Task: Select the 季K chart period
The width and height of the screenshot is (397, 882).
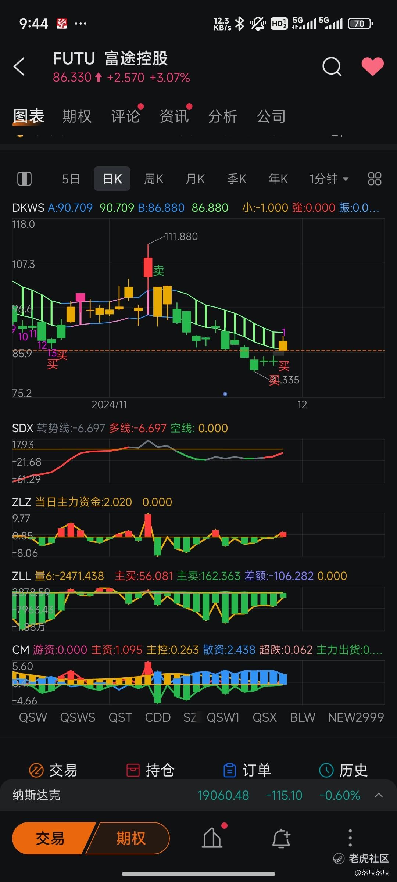Action: point(237,179)
